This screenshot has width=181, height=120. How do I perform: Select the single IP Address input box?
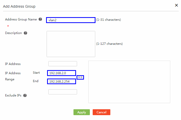(x=63, y=64)
